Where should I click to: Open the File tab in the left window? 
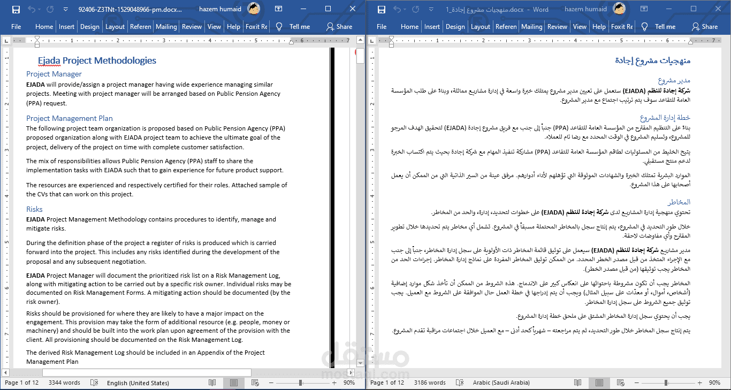16,26
